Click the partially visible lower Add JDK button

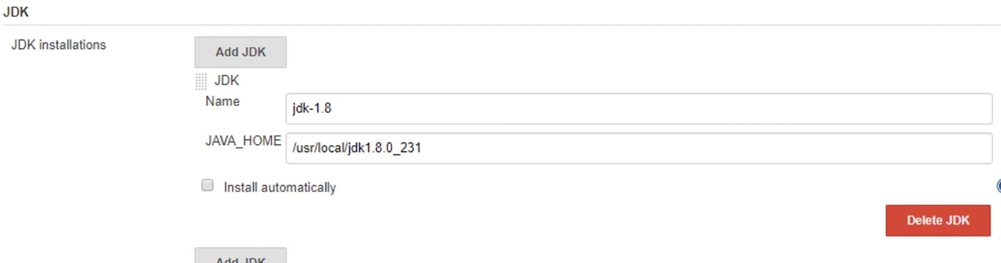[240, 256]
